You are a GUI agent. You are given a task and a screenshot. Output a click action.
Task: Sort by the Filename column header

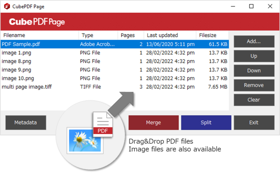pos(40,35)
